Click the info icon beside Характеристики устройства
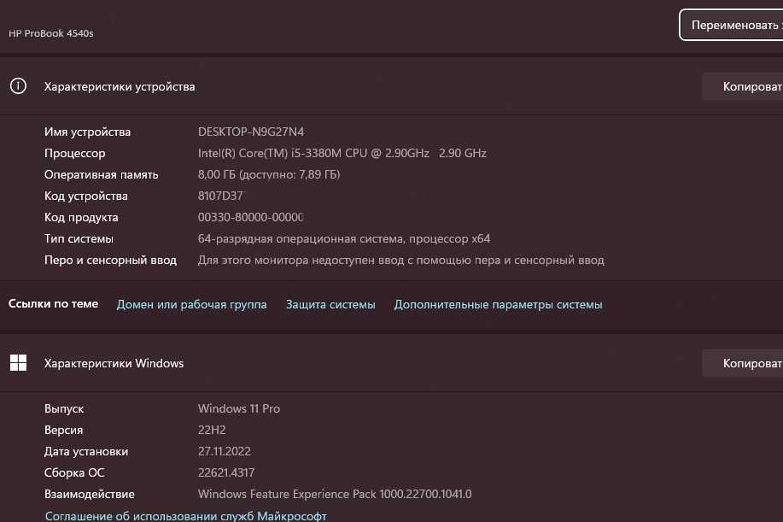 (19, 86)
